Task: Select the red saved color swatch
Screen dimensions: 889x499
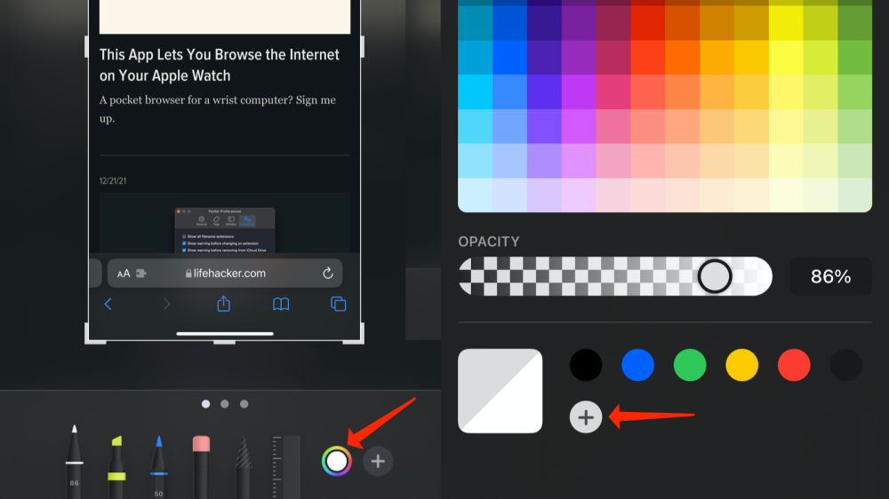Action: click(794, 365)
